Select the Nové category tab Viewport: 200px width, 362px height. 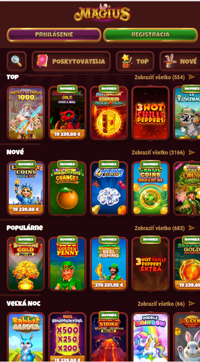[180, 61]
